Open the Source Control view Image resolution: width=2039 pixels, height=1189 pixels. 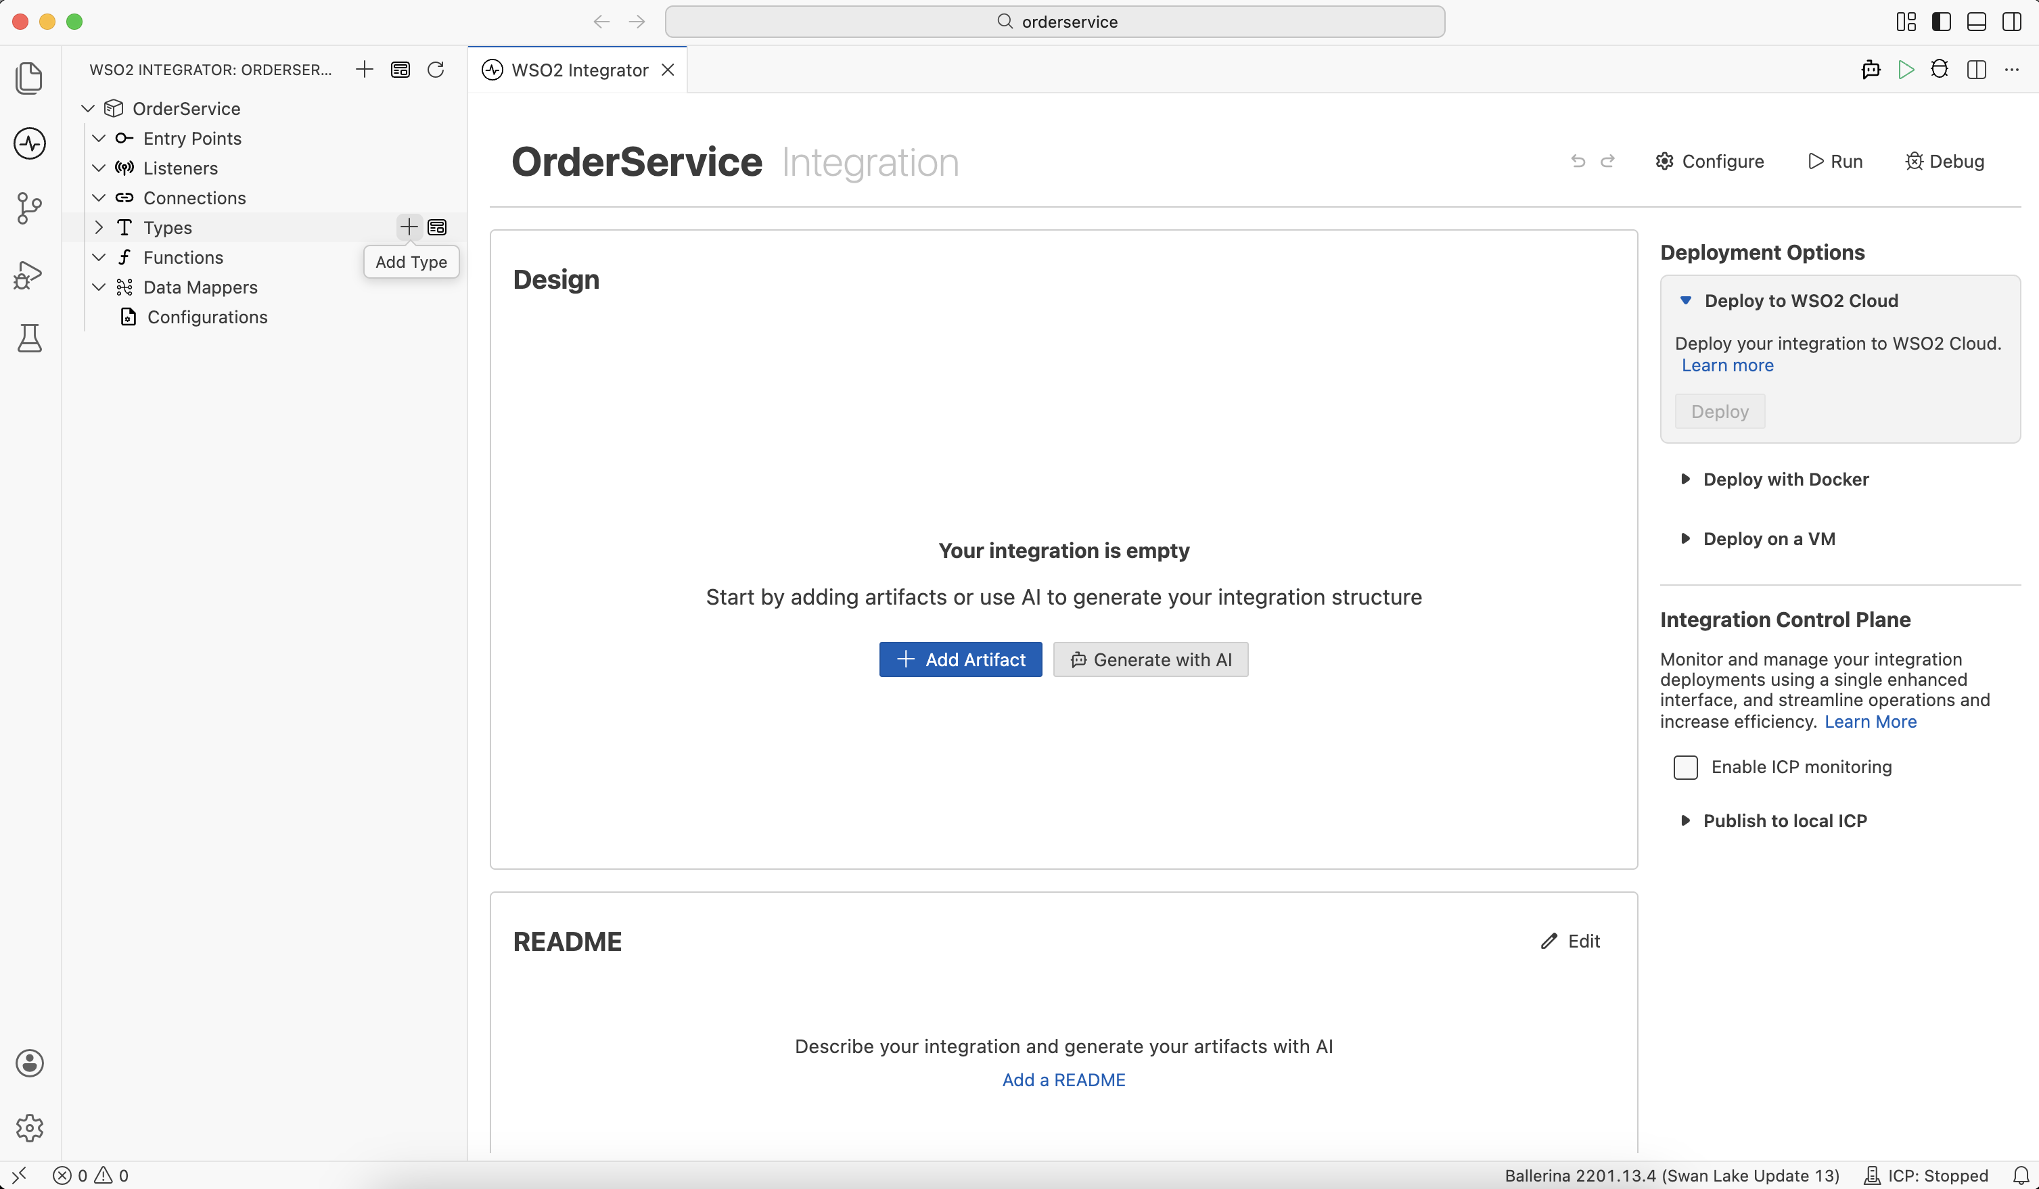point(30,208)
